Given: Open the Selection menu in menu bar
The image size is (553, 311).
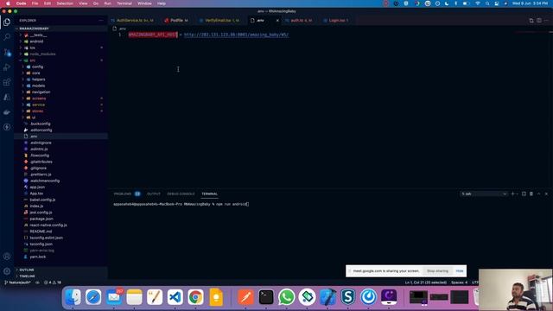Looking at the screenshot, I should 65,3.
